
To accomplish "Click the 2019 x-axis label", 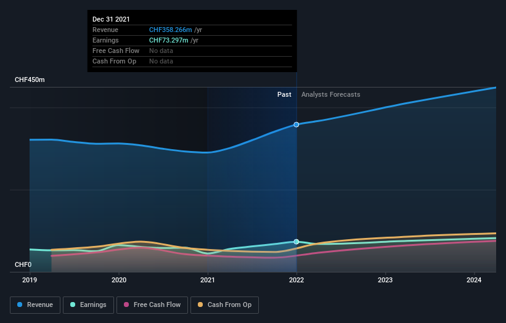I will [30, 280].
